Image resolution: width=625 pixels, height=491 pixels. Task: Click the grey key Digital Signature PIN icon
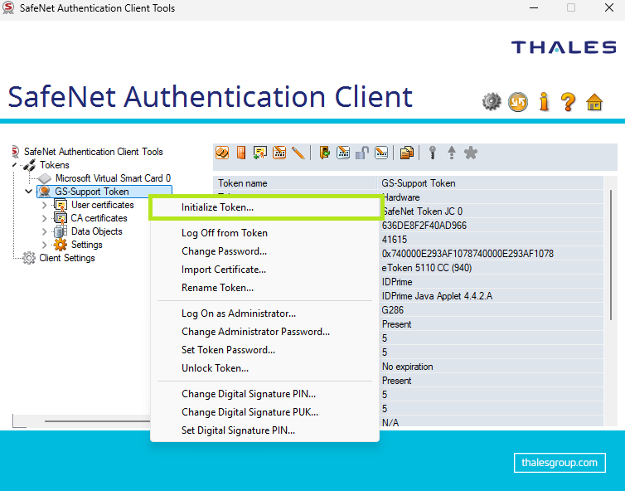(433, 153)
